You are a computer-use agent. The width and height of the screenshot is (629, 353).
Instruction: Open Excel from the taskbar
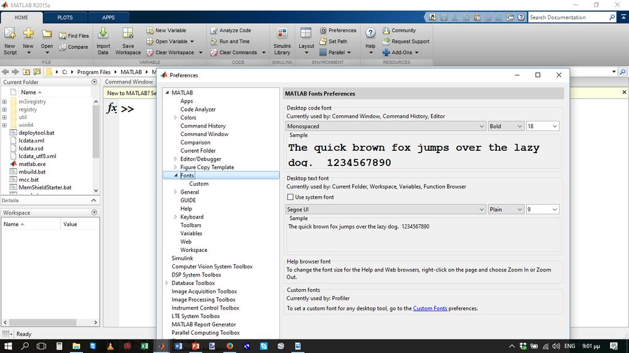click(144, 346)
